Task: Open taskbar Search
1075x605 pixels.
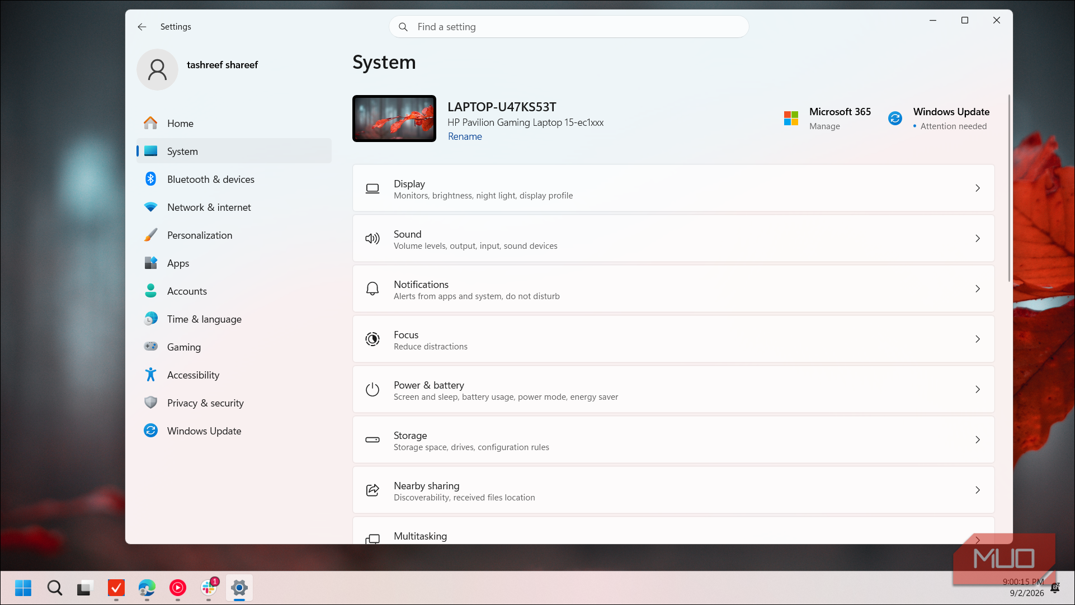Action: [54, 588]
